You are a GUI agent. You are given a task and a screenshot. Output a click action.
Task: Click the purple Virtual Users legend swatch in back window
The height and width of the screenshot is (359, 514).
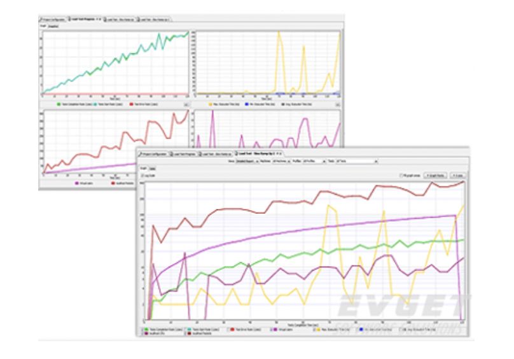[76, 183]
